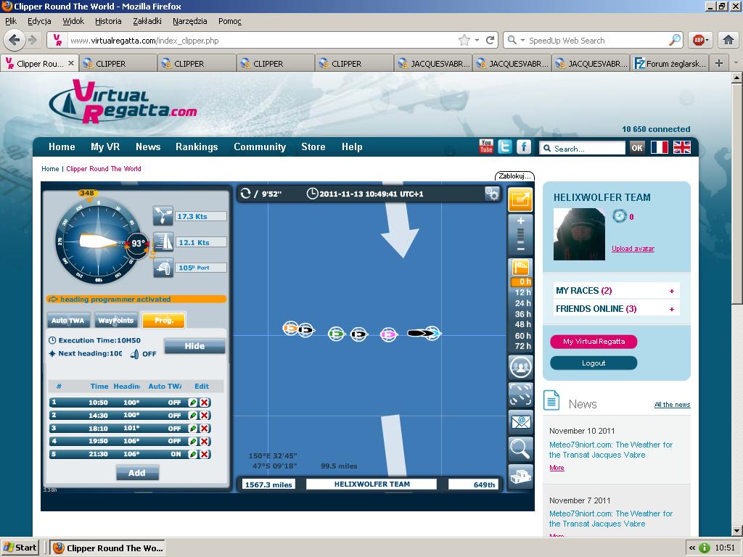This screenshot has width=743, height=557.
Task: Edit programmed heading row 1
Action: [x=193, y=403]
